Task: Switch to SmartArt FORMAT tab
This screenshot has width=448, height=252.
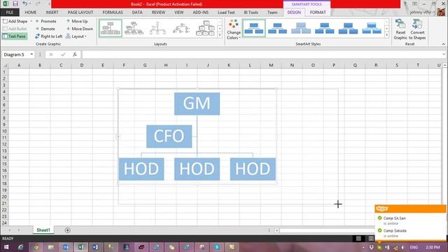Action: click(x=318, y=13)
